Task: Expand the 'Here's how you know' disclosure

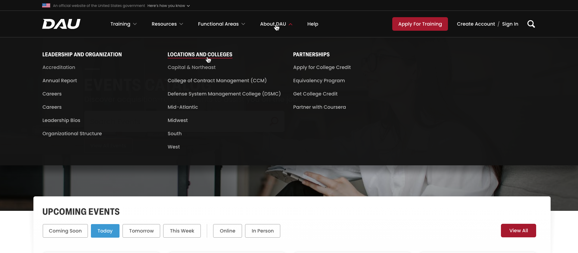Action: click(169, 6)
